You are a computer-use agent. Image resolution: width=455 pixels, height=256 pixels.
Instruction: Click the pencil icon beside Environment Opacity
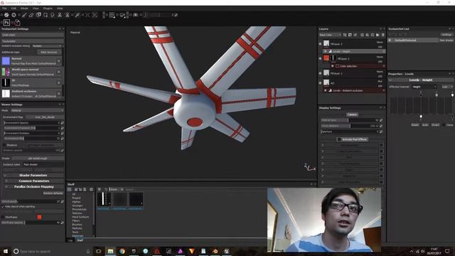[x=62, y=123]
